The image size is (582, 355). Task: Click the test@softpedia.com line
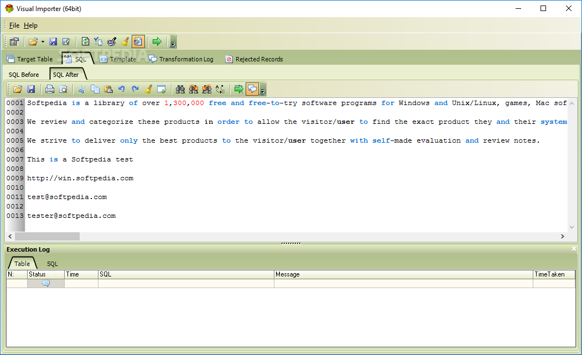pos(67,197)
